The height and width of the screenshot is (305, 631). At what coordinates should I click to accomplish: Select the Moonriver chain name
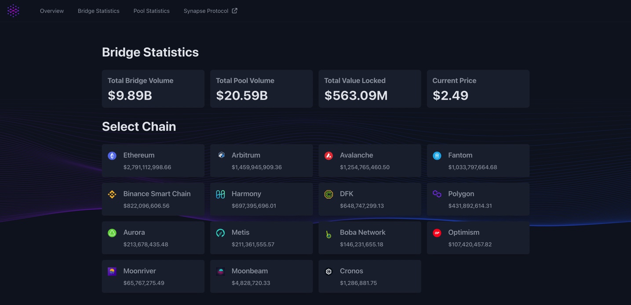[x=140, y=271]
